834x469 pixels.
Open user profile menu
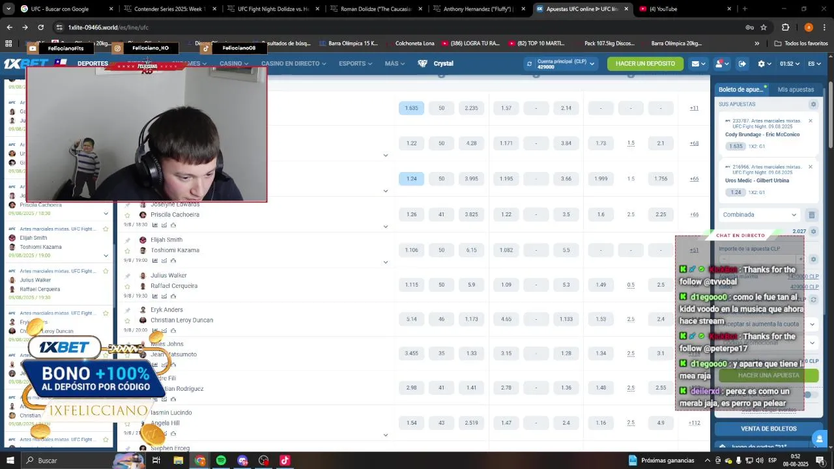coord(721,64)
